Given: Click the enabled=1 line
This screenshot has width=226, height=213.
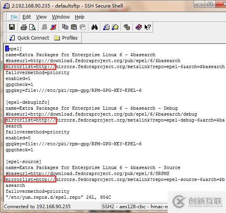Looking at the screenshot, I should (x=18, y=78).
